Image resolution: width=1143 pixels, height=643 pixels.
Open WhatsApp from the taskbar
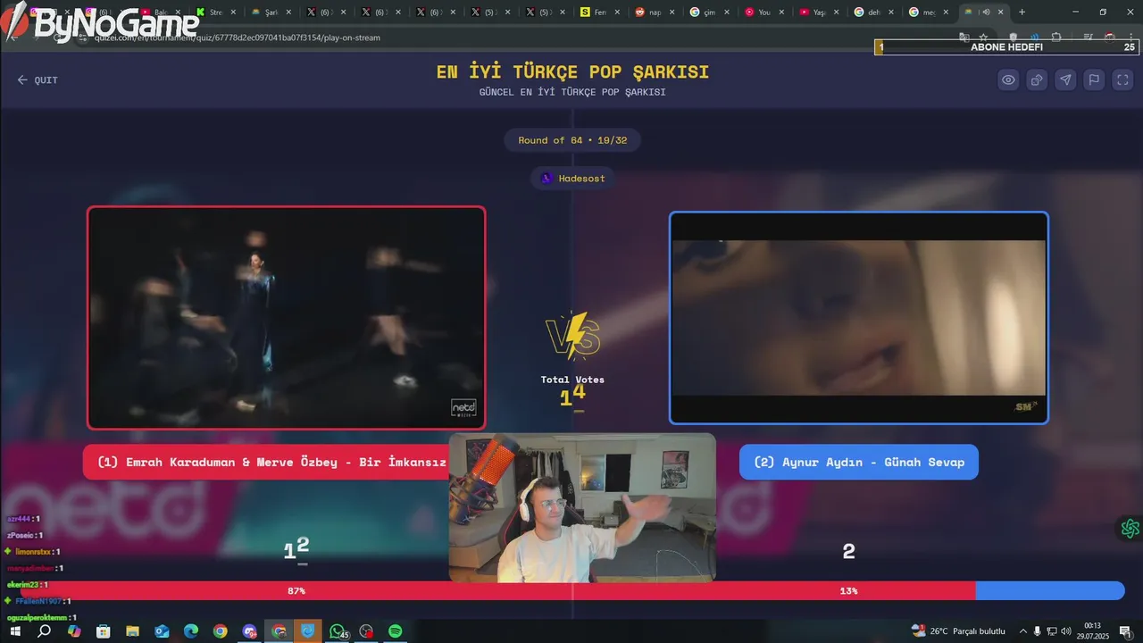[338, 631]
